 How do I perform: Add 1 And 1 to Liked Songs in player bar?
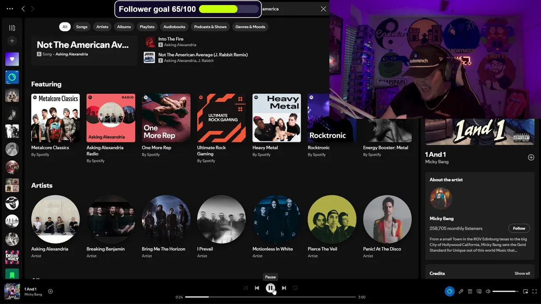click(x=50, y=291)
